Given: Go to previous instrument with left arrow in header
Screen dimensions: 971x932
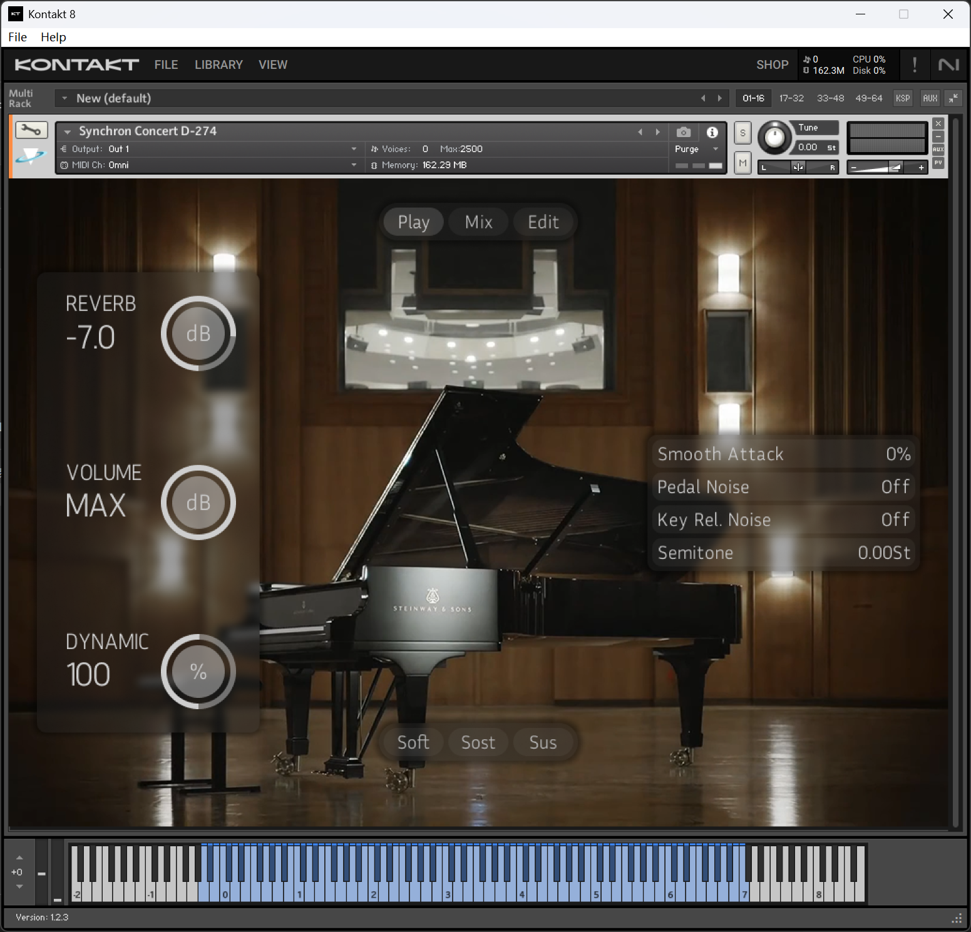Looking at the screenshot, I should click(x=640, y=132).
